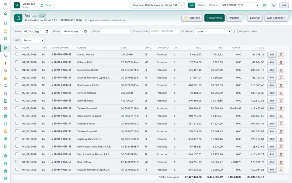This screenshot has width=292, height=183.
Task: Tick the select-all checkbox in the table header
Action: coord(17,48)
